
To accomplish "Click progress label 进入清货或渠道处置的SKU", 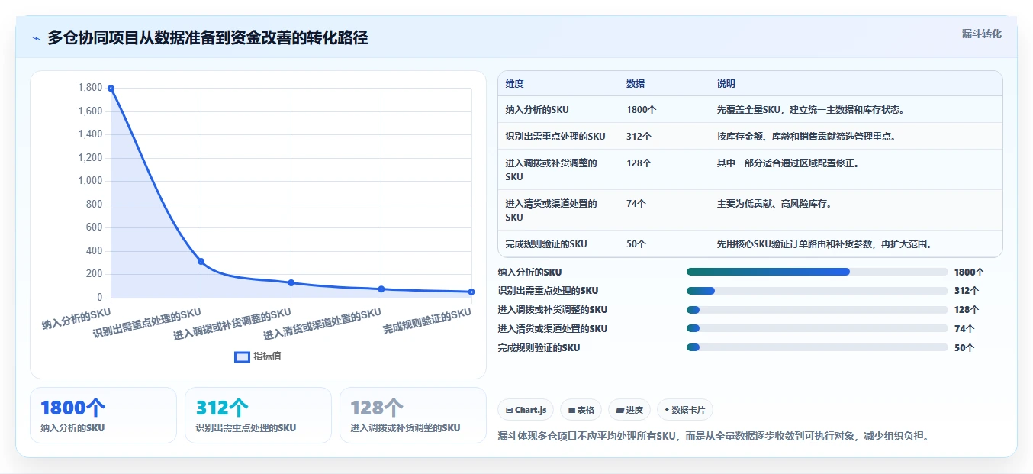I will coord(552,329).
